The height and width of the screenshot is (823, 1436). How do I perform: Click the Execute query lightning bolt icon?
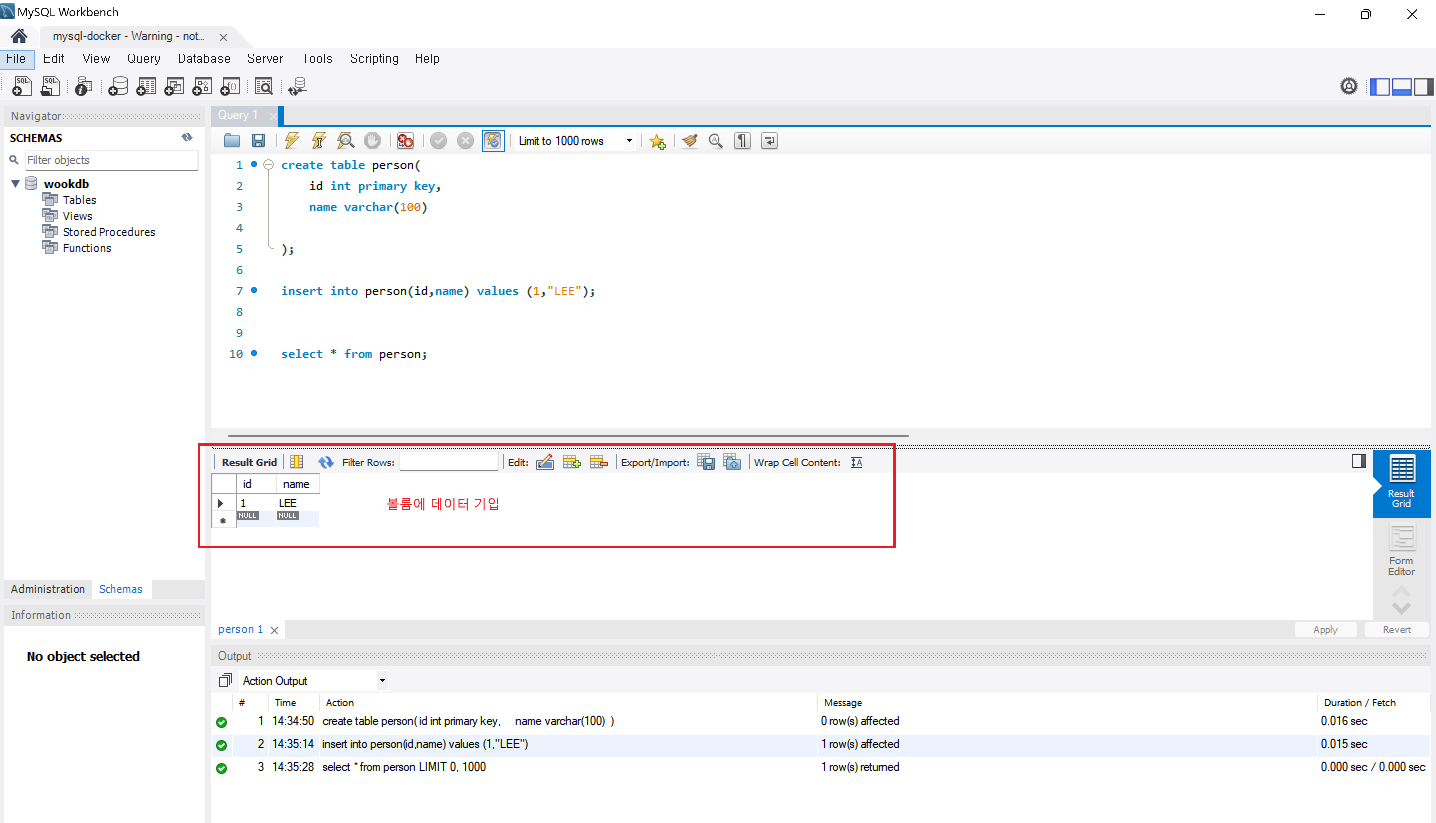pyautogui.click(x=292, y=140)
